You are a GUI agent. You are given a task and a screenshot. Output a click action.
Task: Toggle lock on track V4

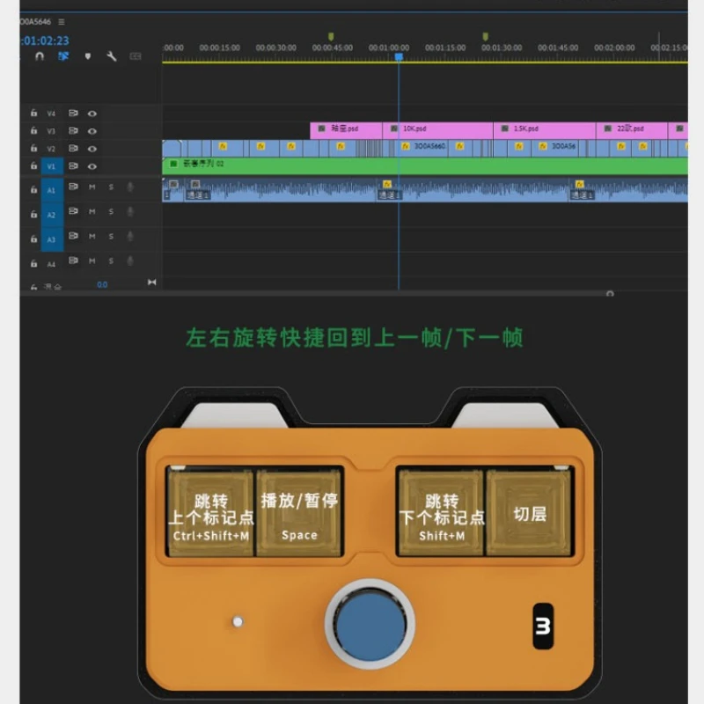point(33,114)
